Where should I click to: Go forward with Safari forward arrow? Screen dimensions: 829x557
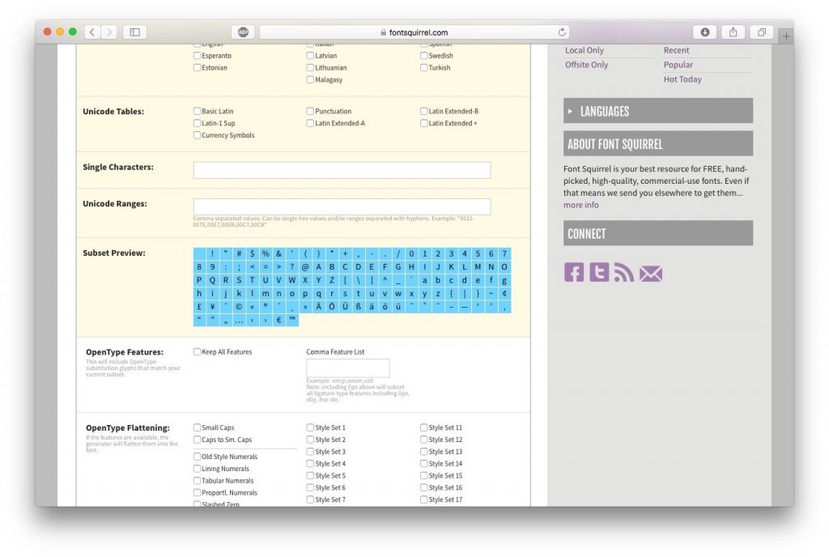pos(109,32)
